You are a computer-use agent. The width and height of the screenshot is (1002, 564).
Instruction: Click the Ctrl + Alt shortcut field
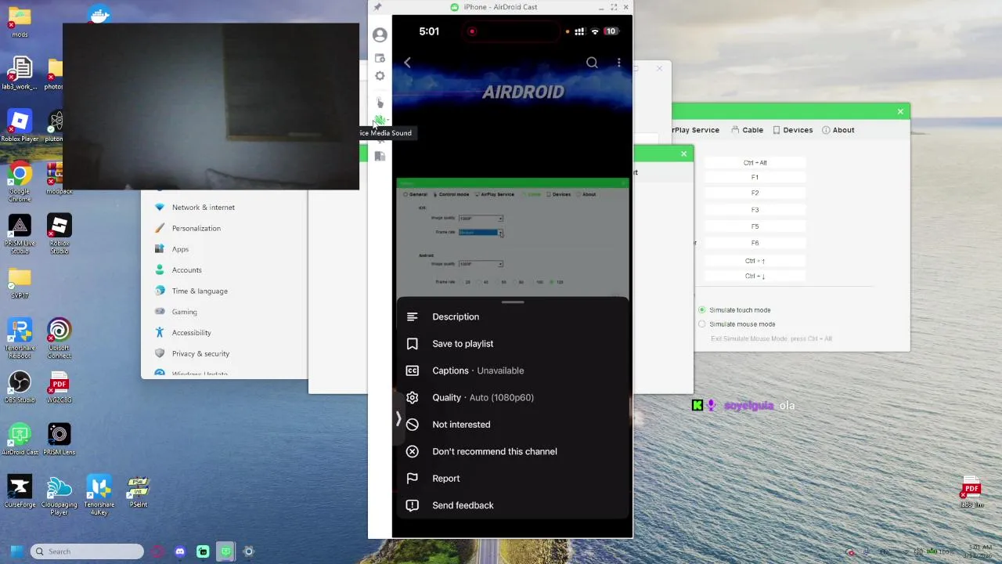point(755,163)
